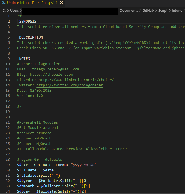This screenshot has width=185, height=194.
Task: Open the GitHub breadcrumb folder
Action: (x=148, y=11)
